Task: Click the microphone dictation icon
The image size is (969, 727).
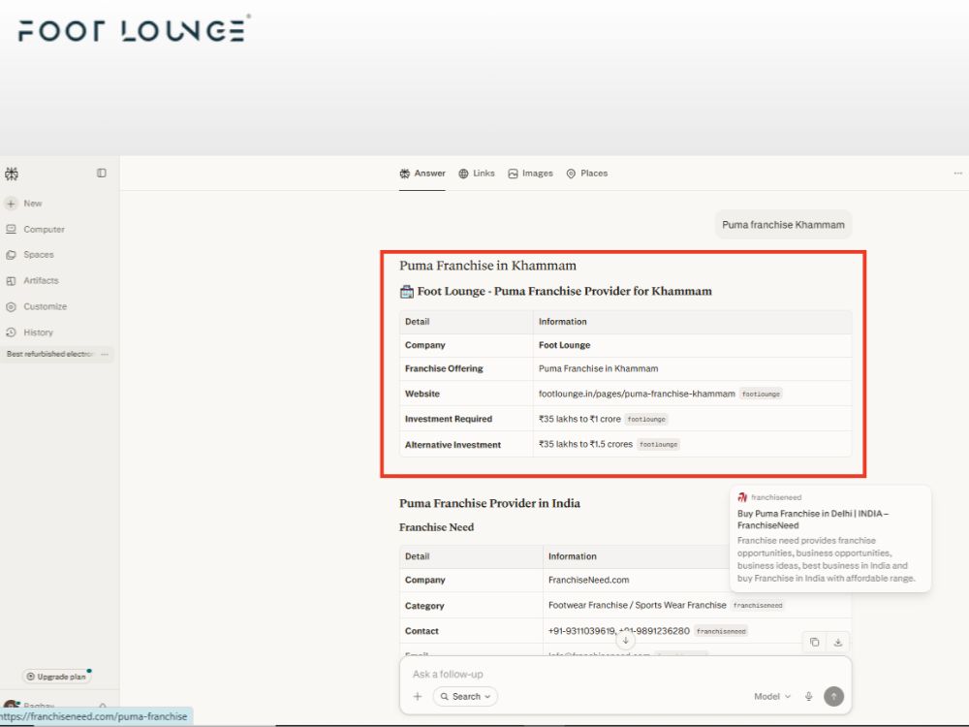Action: coord(808,697)
